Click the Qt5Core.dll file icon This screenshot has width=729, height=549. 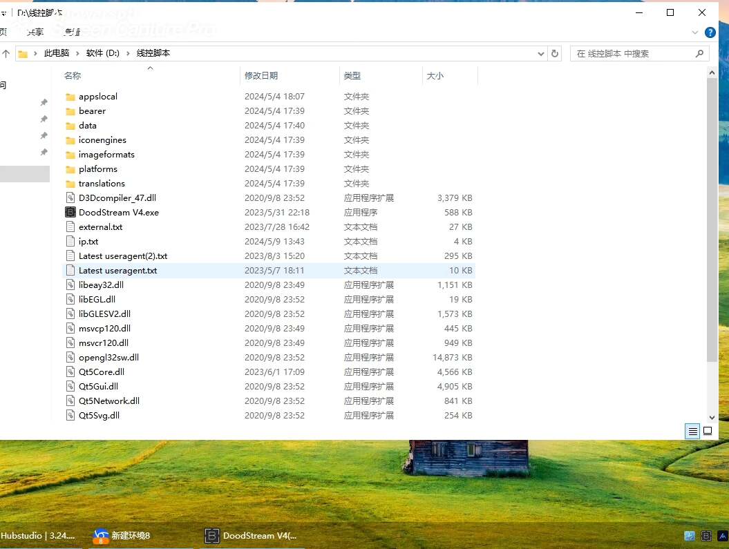click(70, 372)
